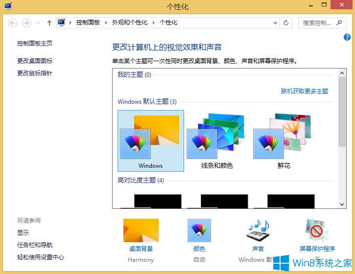Image resolution: width=355 pixels, height=274 pixels.
Task: Open 更改桌面图标 link
Action: click(x=35, y=61)
